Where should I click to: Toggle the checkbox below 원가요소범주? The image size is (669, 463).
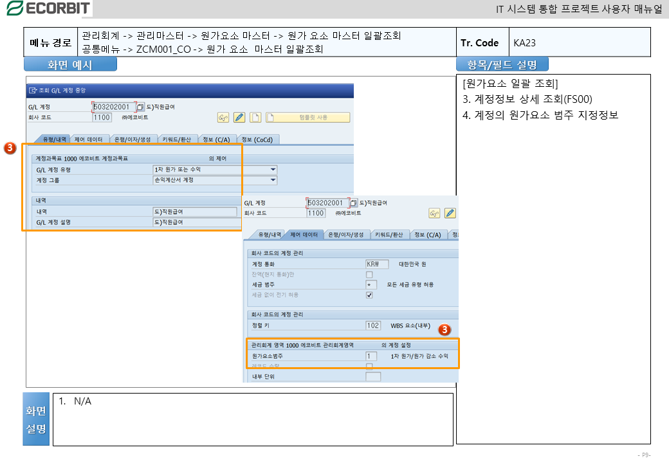[369, 366]
